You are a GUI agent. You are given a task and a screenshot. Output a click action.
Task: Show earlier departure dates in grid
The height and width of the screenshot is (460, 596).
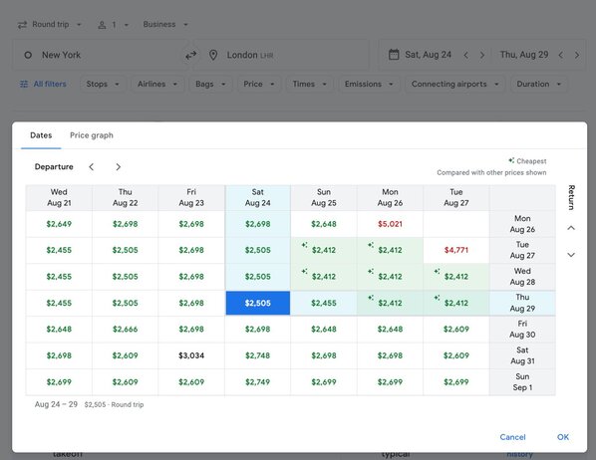point(92,166)
